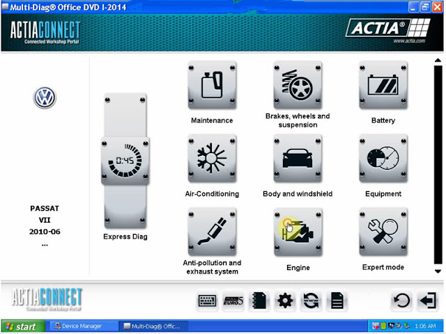Click the EURO5 toolbar icon

(233, 301)
